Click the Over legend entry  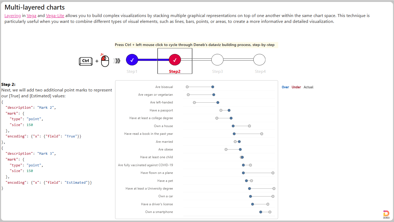285,87
